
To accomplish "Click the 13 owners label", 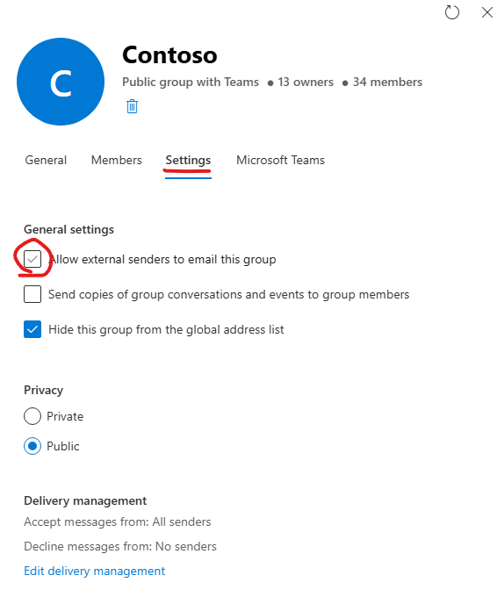I will pos(306,82).
